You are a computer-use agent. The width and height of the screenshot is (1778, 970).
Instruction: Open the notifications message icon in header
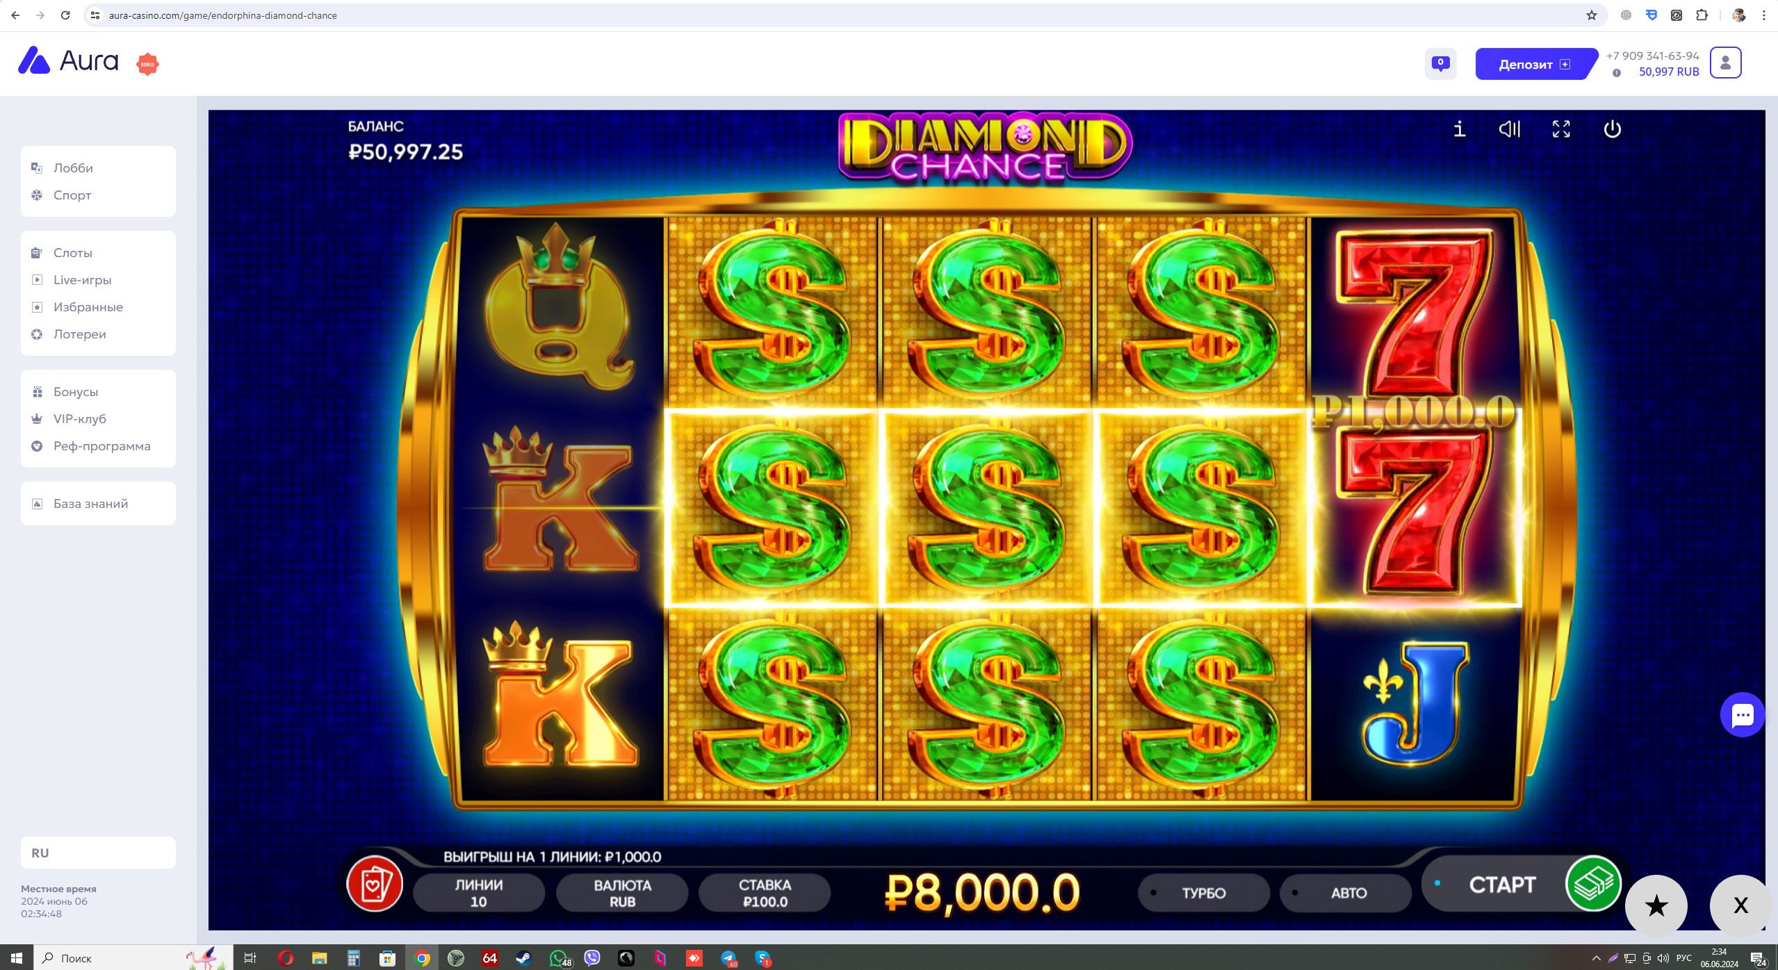click(1440, 64)
